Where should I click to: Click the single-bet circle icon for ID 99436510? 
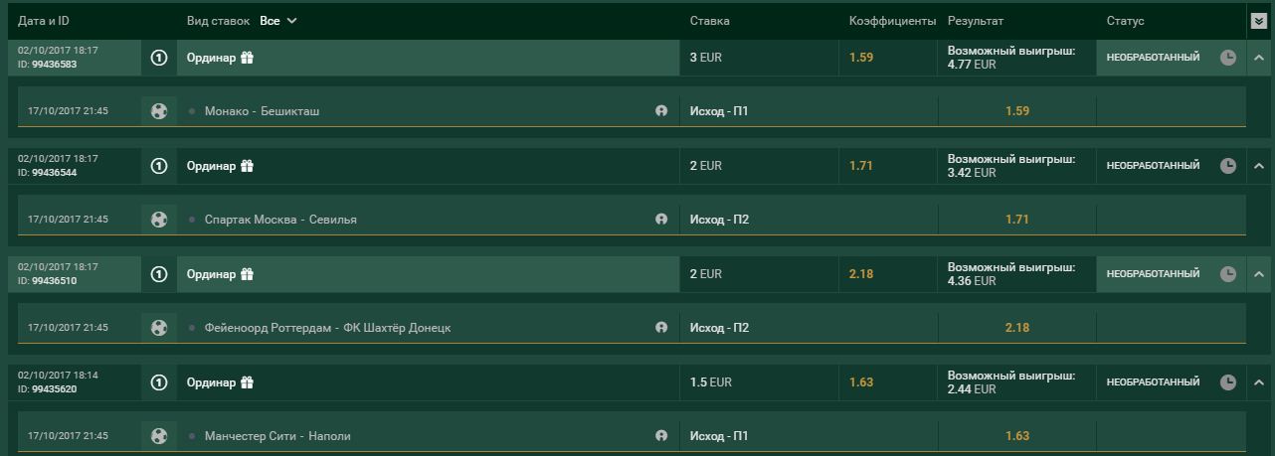tap(159, 274)
